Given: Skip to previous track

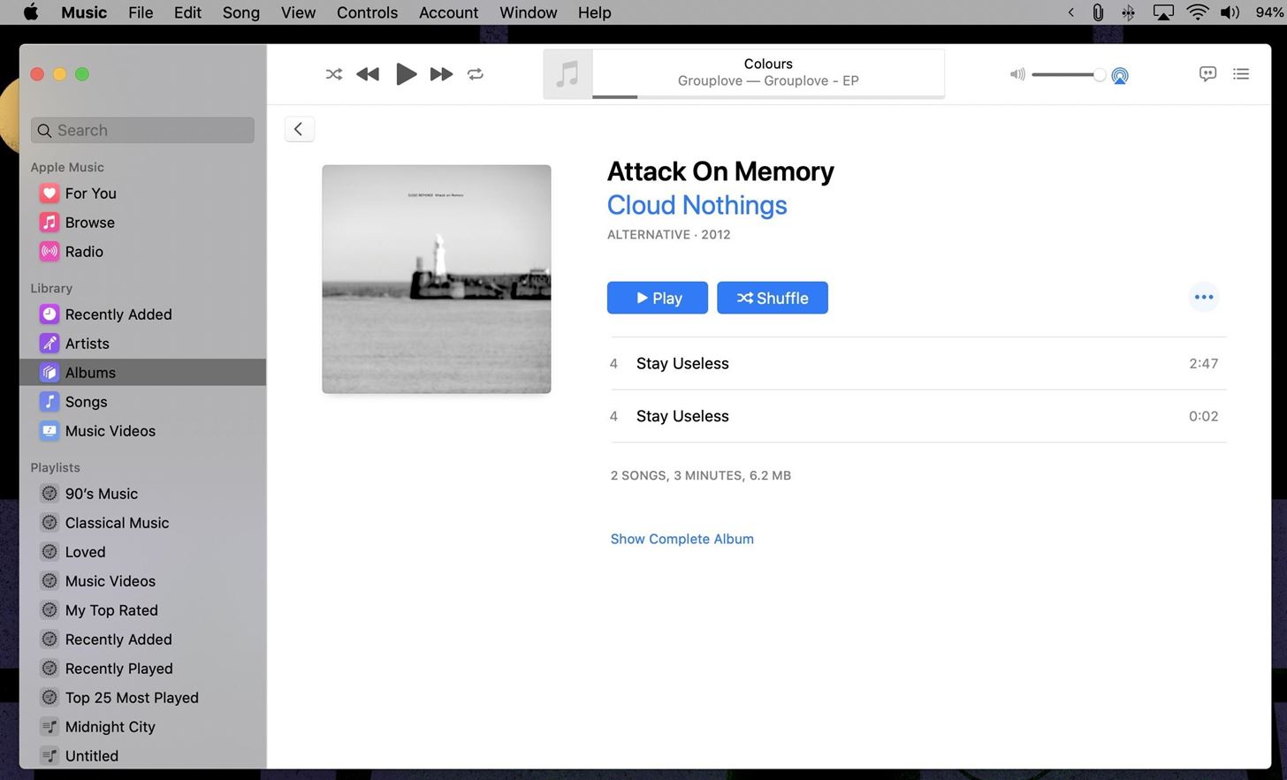Looking at the screenshot, I should coord(368,74).
